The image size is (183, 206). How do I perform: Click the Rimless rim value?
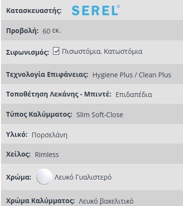click(47, 155)
